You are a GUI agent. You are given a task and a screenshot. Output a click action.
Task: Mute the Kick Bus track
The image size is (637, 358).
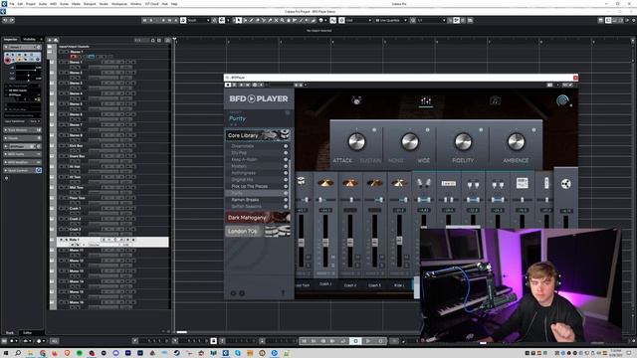point(61,146)
